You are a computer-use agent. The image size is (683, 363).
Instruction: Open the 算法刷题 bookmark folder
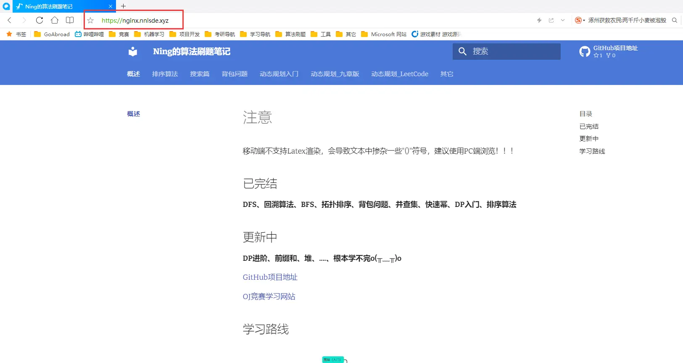point(290,34)
